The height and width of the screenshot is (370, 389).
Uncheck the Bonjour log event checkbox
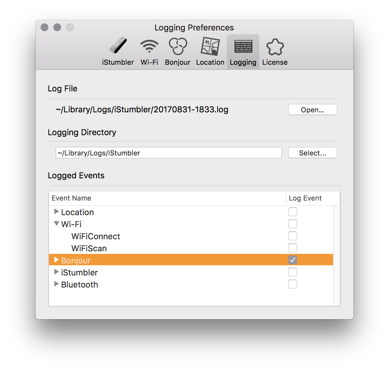pyautogui.click(x=293, y=260)
